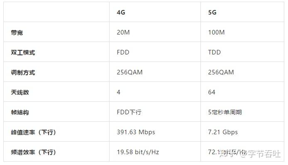Click the TDD duplex mode cell
The image size is (288, 165).
coord(215,52)
